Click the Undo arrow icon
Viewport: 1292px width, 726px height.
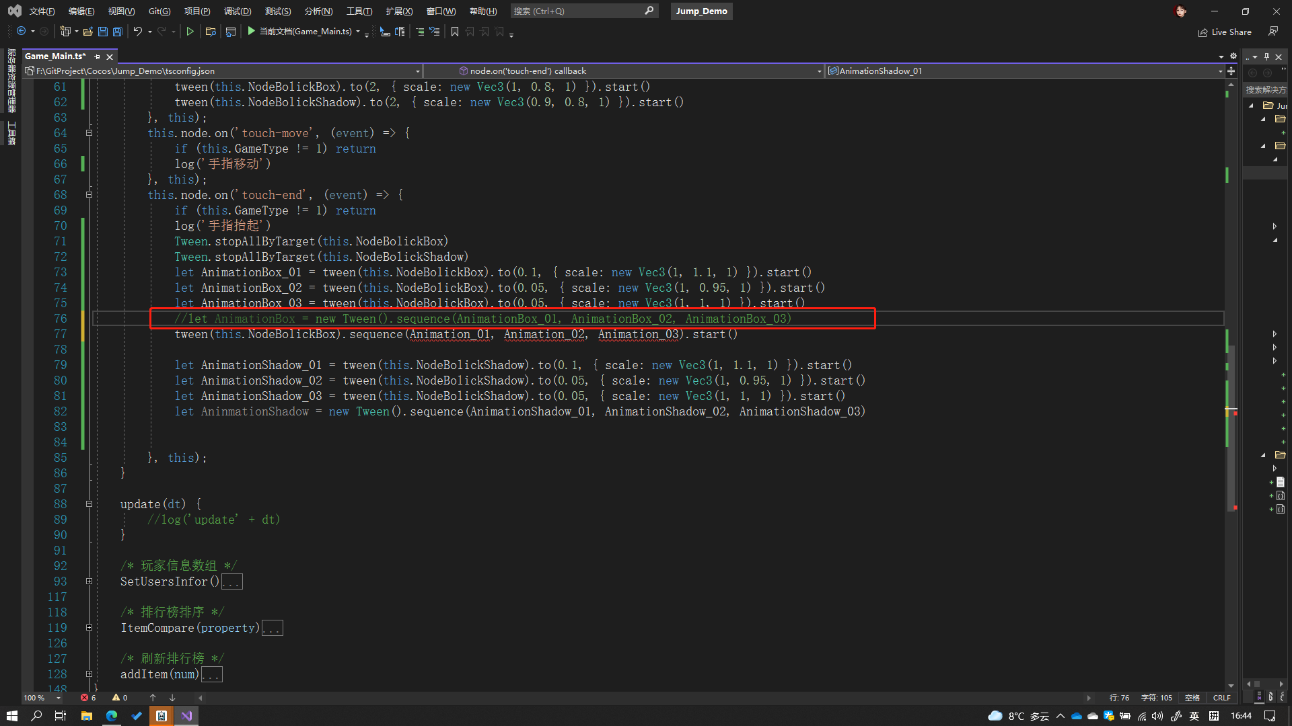click(137, 32)
